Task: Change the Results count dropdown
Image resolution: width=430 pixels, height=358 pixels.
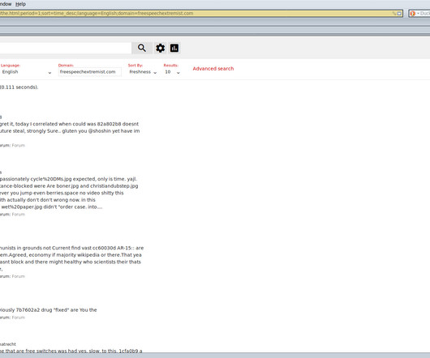Action: point(172,72)
